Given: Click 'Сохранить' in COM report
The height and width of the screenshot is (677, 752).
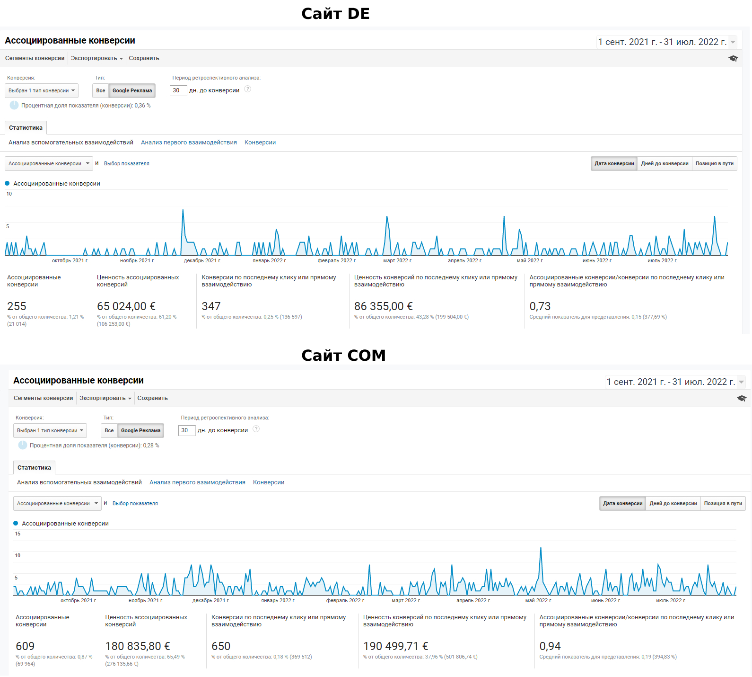Looking at the screenshot, I should (x=153, y=398).
